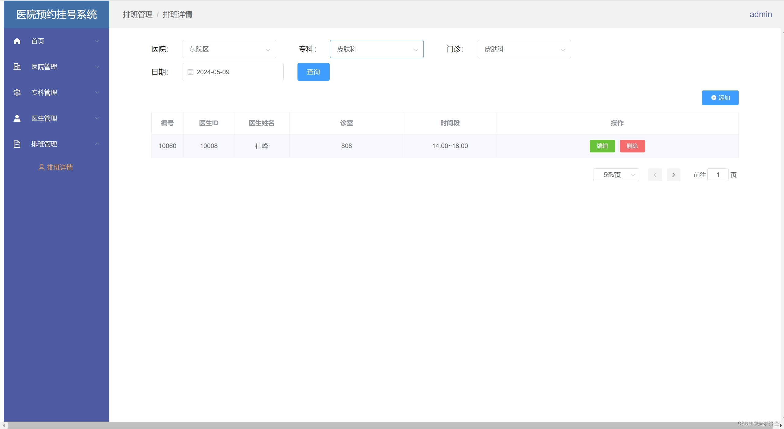The width and height of the screenshot is (784, 429).
Task: Open the 门诊 dropdown showing 皮肤科
Action: (x=524, y=49)
